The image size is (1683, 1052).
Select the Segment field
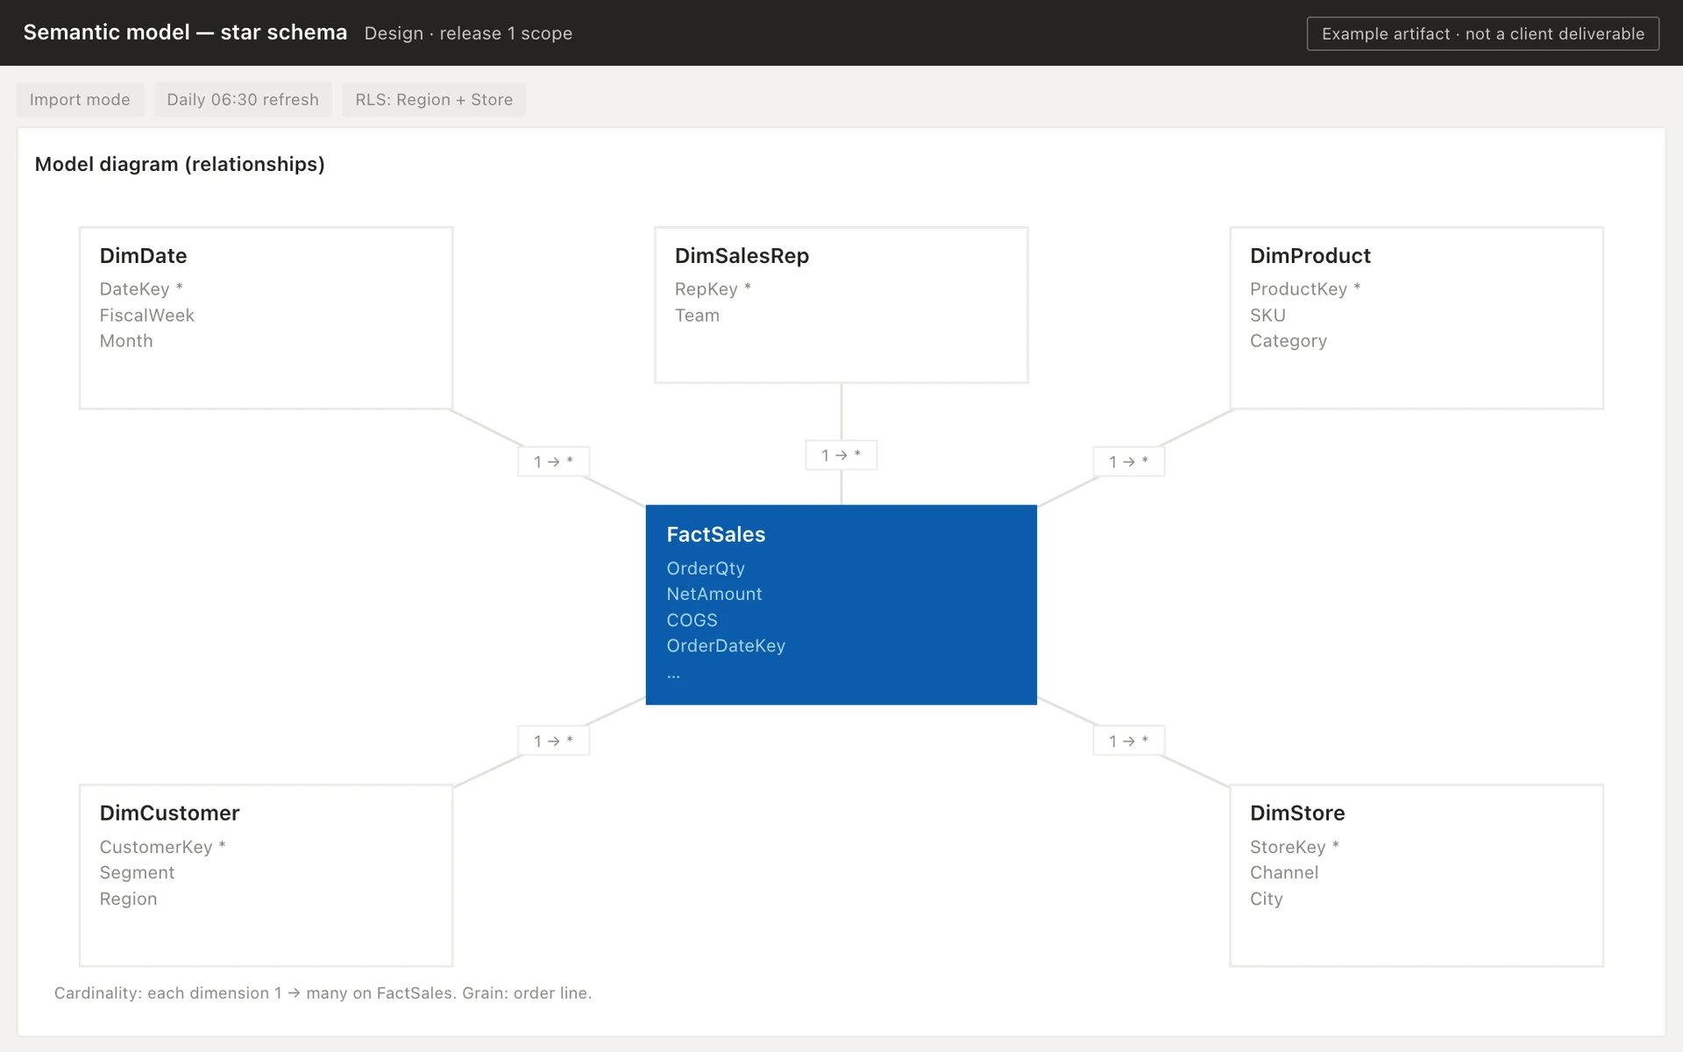click(x=137, y=873)
